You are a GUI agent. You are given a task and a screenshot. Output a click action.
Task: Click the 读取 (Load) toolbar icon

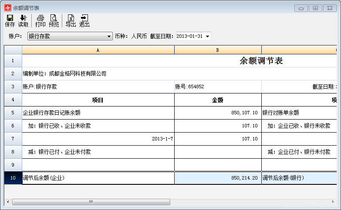pyautogui.click(x=23, y=20)
